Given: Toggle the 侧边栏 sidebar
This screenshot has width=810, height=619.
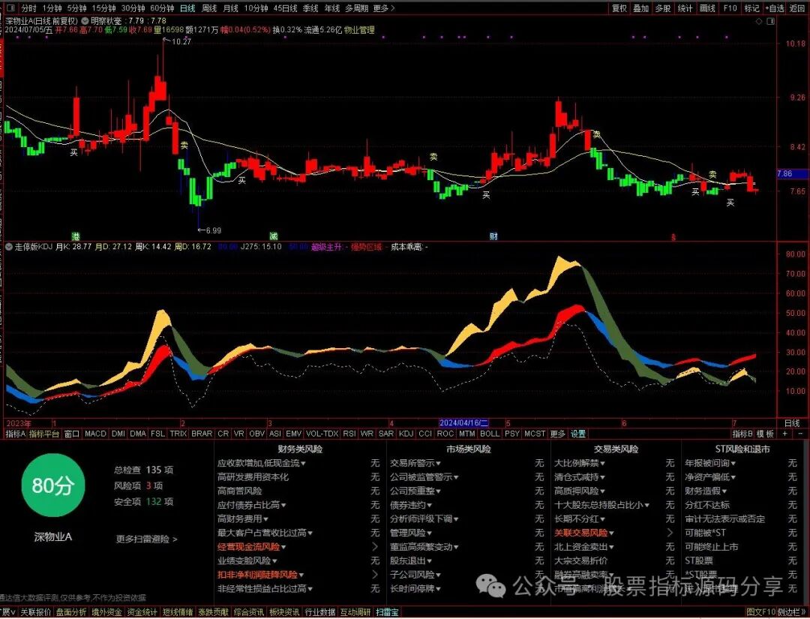Looking at the screenshot, I should pos(791,613).
